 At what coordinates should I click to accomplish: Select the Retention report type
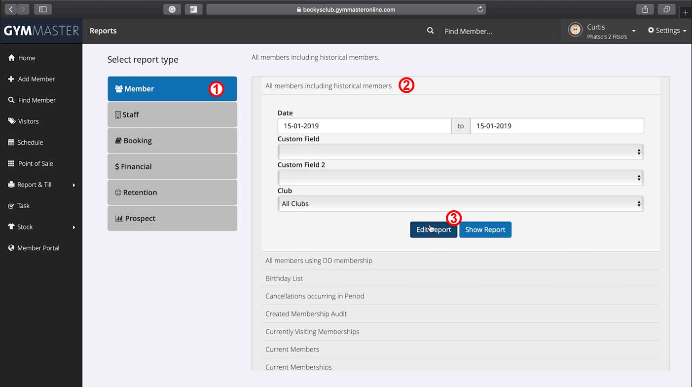172,193
